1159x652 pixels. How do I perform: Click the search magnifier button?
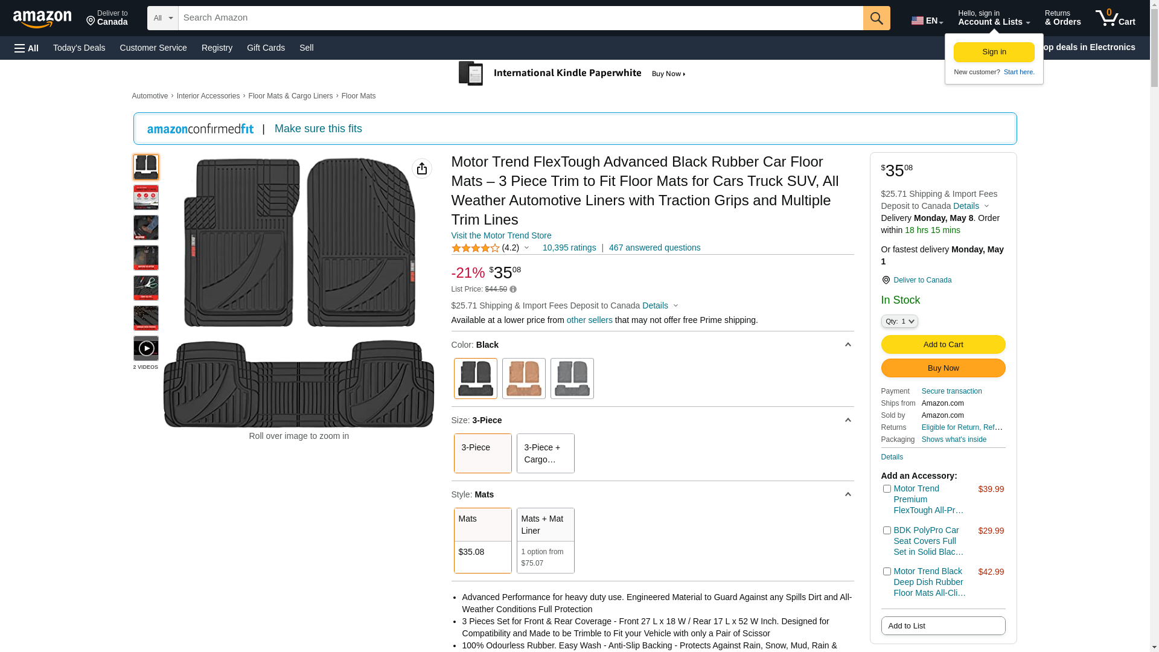tap(876, 18)
